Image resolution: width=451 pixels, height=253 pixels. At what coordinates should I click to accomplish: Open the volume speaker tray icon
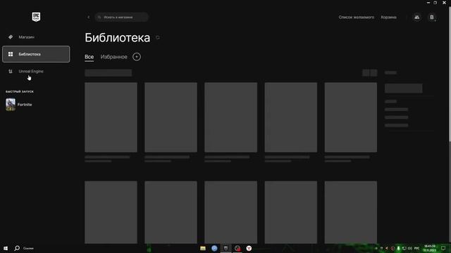[x=410, y=248]
